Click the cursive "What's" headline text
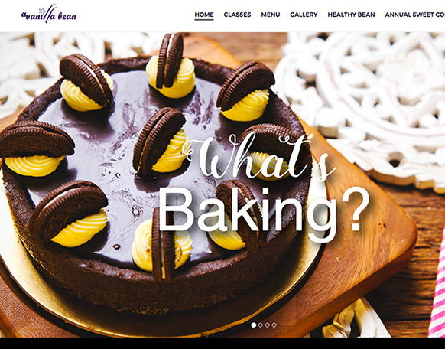Viewport: 445px width, 349px height. coord(260,156)
